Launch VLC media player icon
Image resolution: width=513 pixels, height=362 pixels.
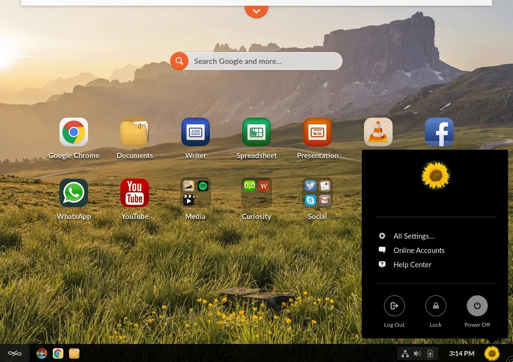[x=378, y=132]
